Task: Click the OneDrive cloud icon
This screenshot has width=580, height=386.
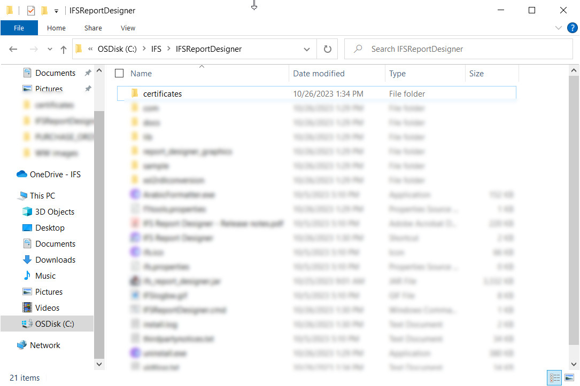Action: point(22,174)
